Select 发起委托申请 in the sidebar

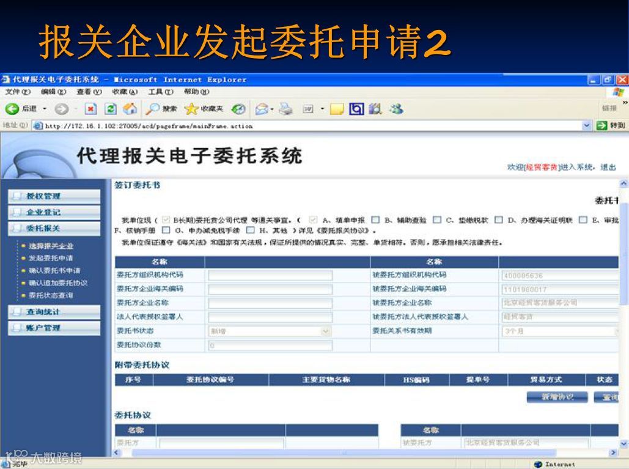(51, 258)
